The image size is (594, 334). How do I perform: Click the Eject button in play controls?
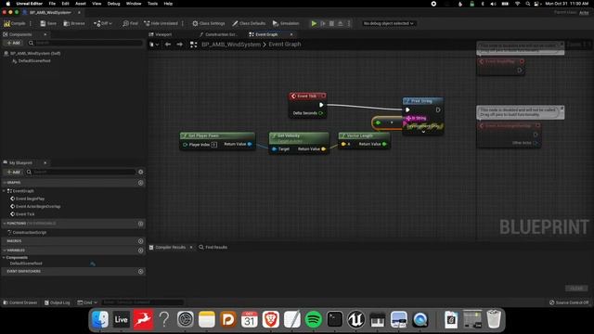(341, 23)
